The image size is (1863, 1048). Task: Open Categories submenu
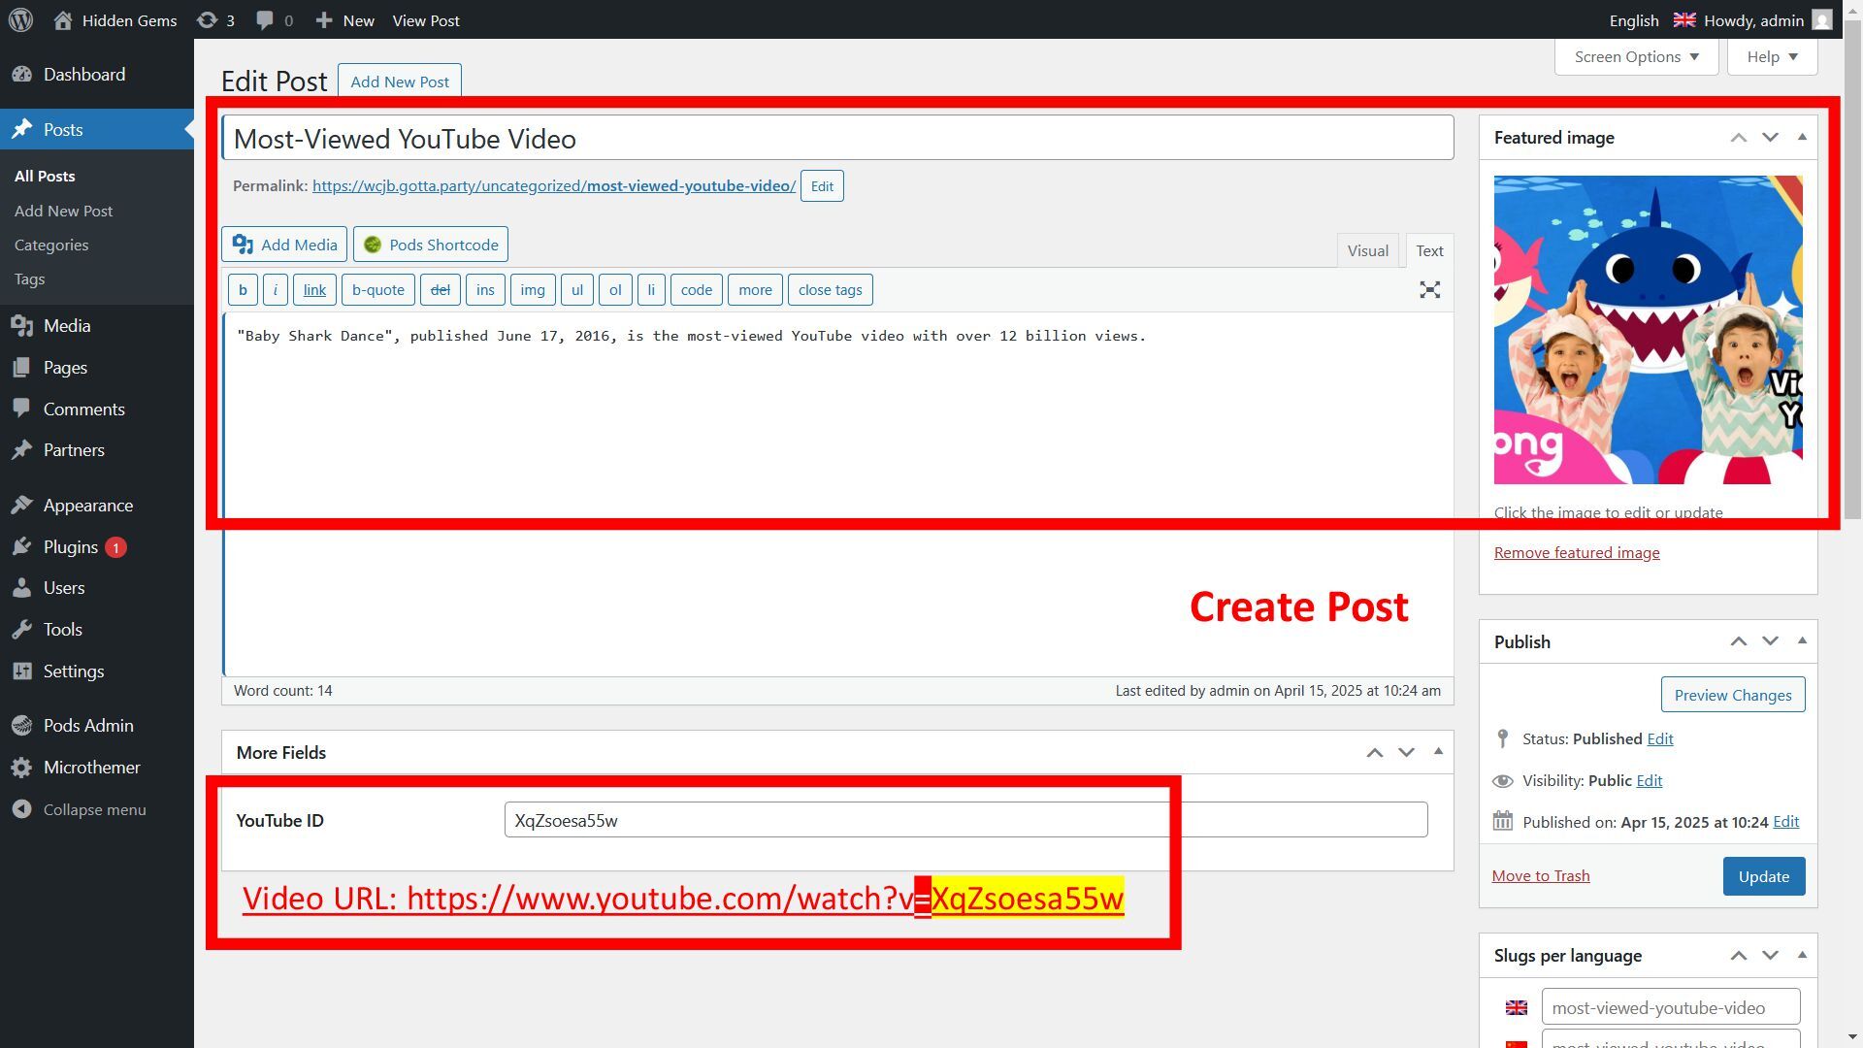tap(51, 245)
